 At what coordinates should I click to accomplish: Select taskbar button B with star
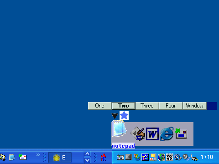pos(60,158)
